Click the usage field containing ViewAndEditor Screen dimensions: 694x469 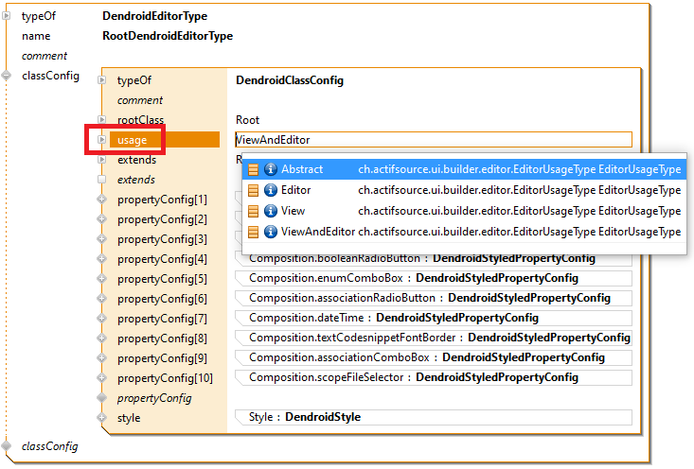pyautogui.click(x=432, y=140)
